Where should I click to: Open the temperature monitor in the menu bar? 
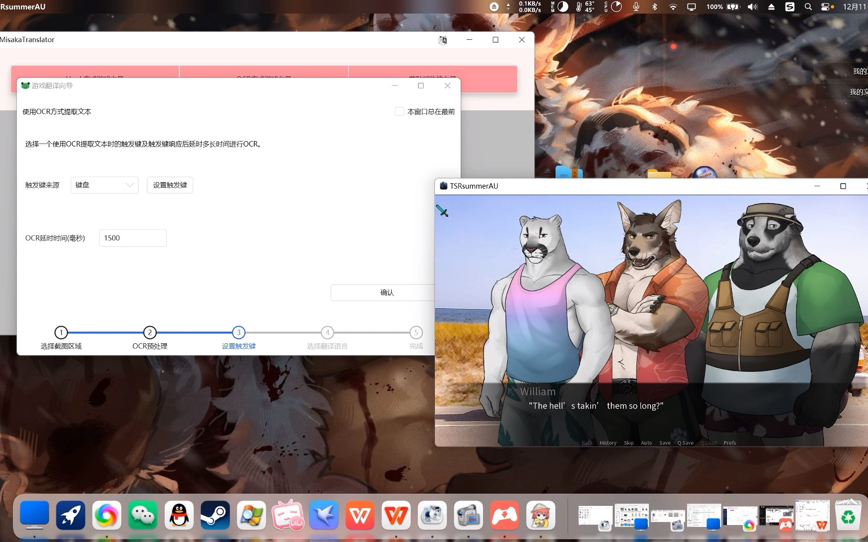click(x=586, y=7)
